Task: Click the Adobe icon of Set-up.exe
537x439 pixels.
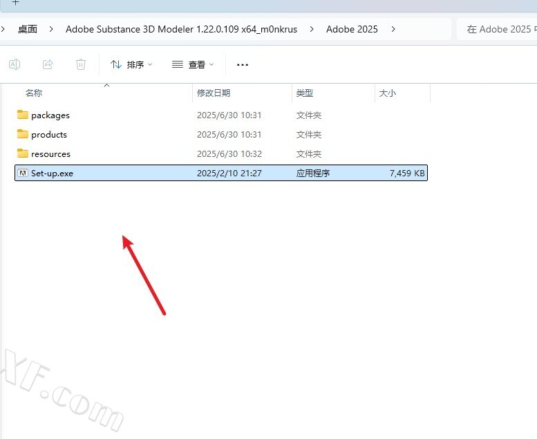Action: (x=23, y=173)
